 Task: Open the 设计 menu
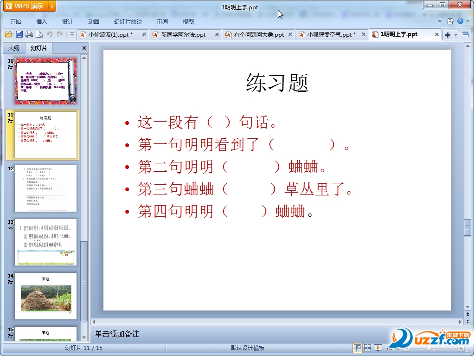tap(67, 21)
